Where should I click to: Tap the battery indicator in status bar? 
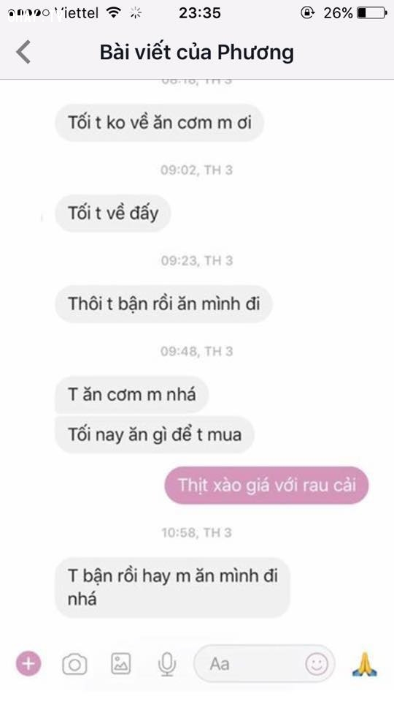pyautogui.click(x=371, y=12)
